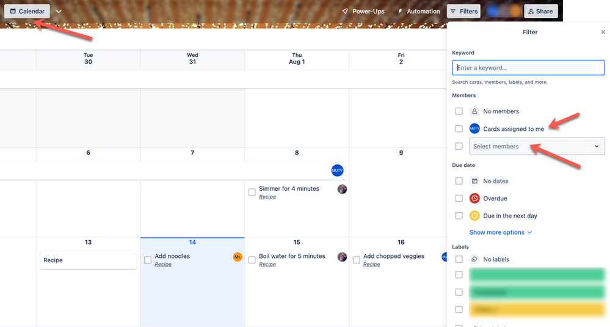Open the Recipe link under Boil water card
610x327 pixels.
[267, 265]
